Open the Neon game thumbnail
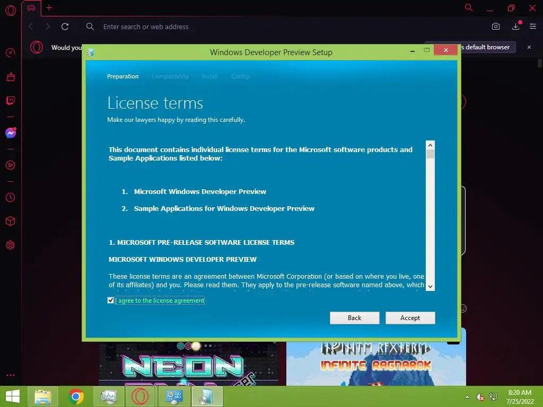The height and width of the screenshot is (407, 543). coord(188,364)
